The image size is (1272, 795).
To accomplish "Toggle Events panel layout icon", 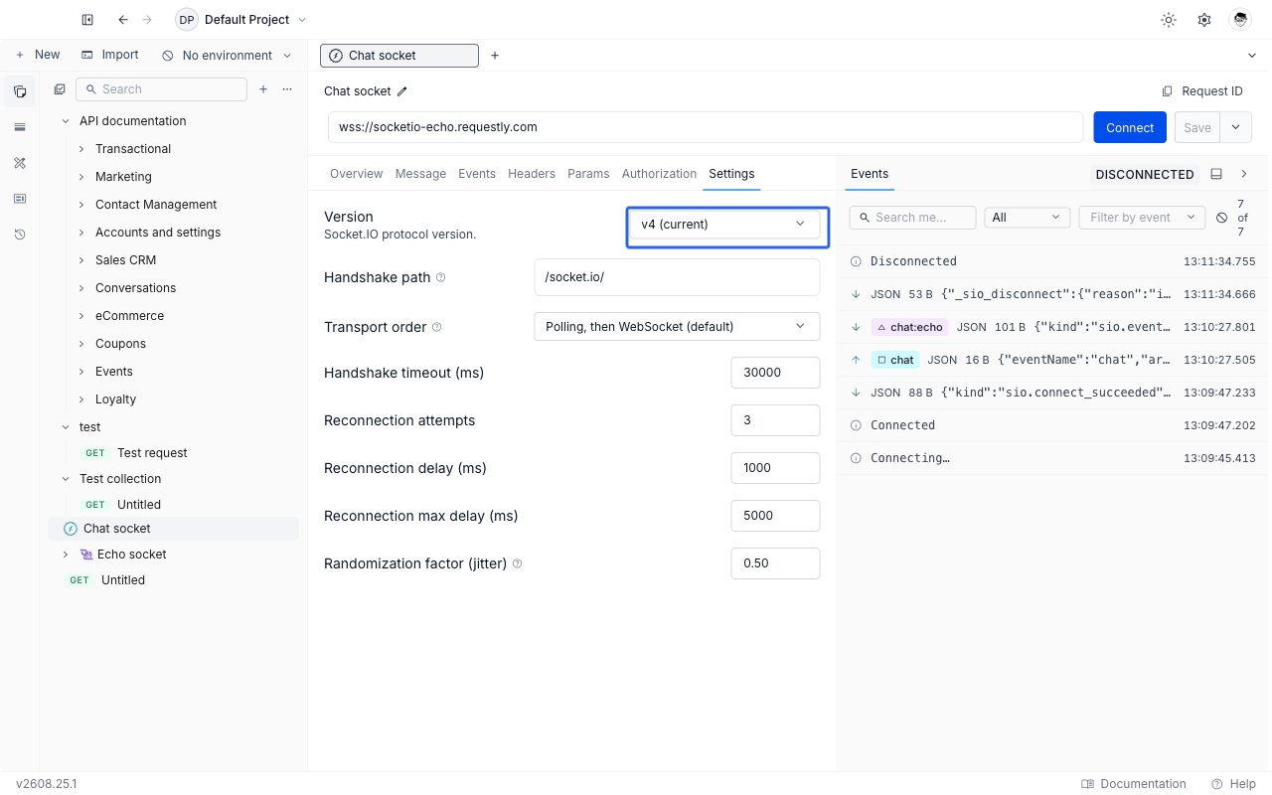I will [x=1216, y=174].
